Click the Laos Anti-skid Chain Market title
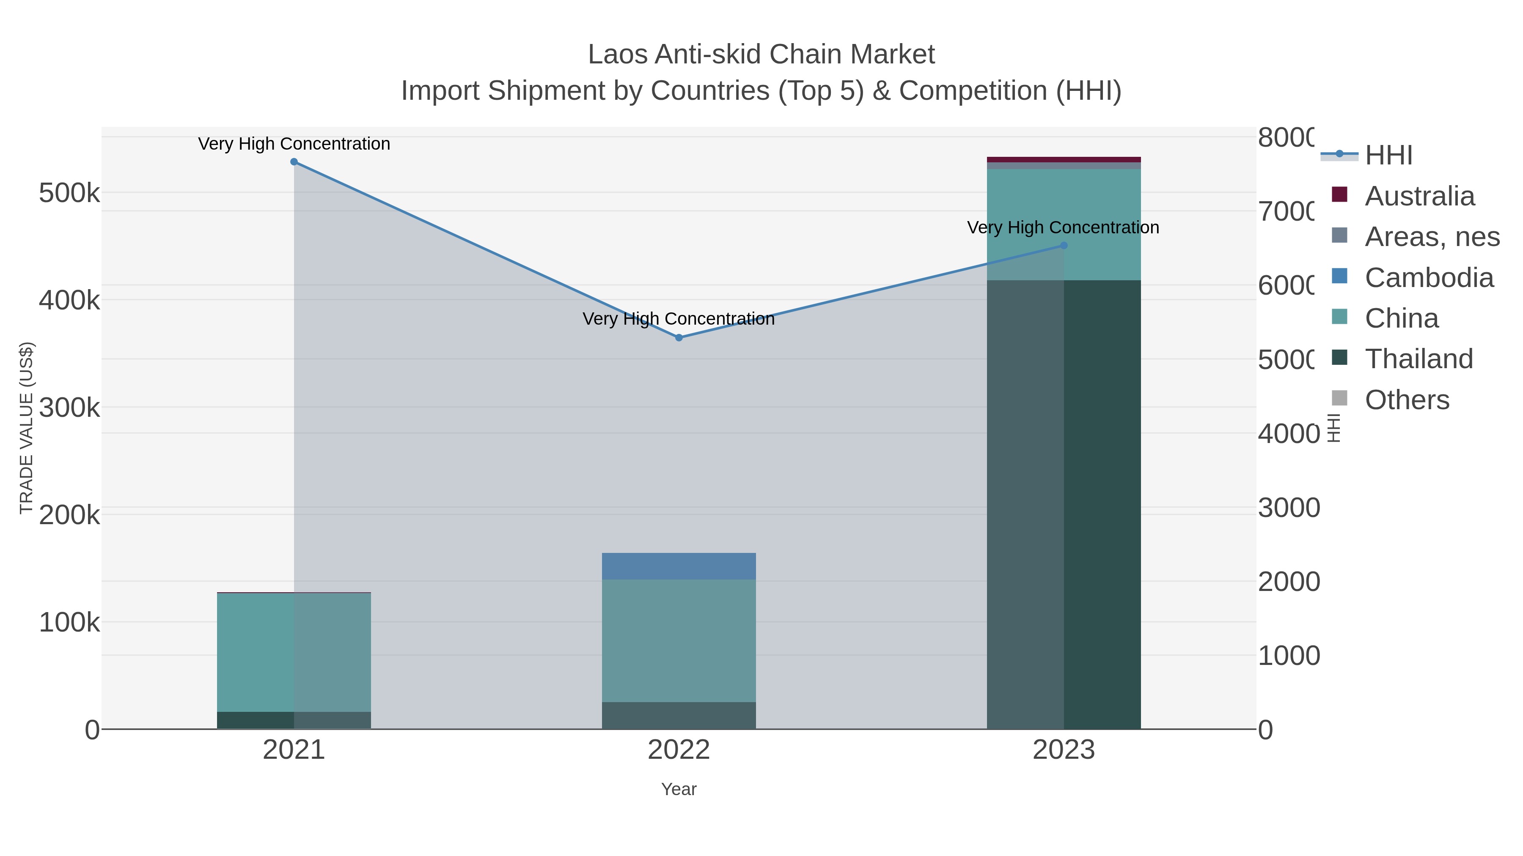This screenshot has width=1523, height=856. tap(761, 55)
